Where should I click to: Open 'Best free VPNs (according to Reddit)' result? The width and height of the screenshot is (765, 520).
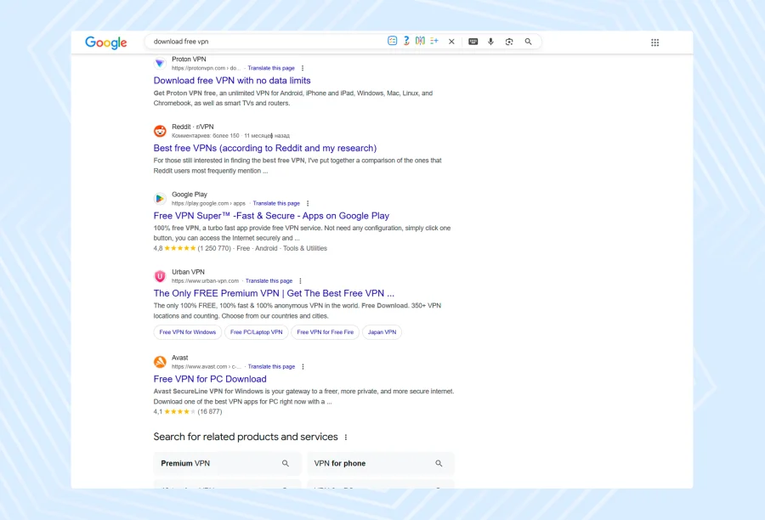click(265, 148)
